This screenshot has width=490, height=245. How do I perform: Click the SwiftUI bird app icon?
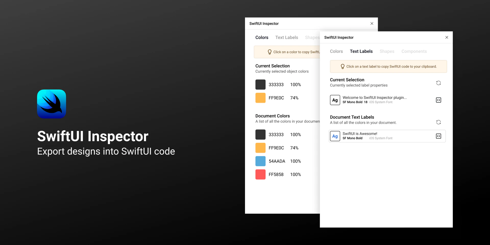pyautogui.click(x=51, y=104)
